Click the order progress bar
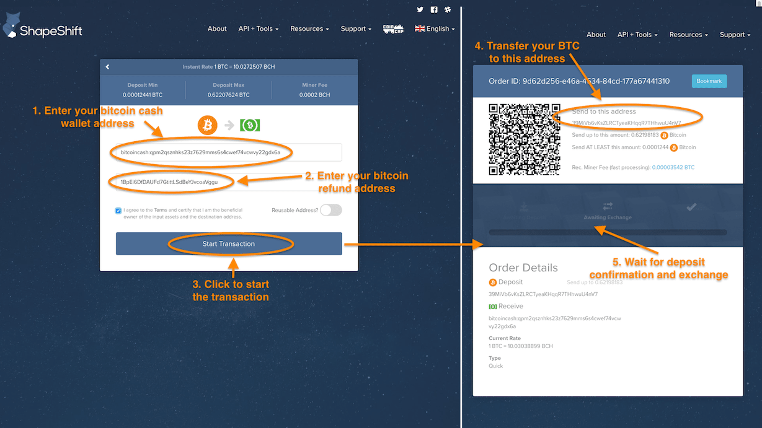762x428 pixels. point(608,232)
